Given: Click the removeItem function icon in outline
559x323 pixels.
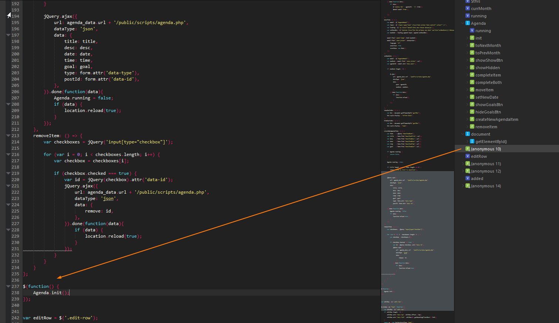Looking at the screenshot, I should pos(472,126).
